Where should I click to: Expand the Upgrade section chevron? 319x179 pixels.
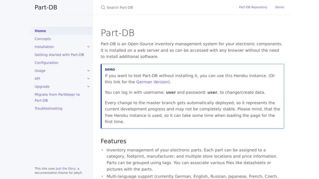88,87
